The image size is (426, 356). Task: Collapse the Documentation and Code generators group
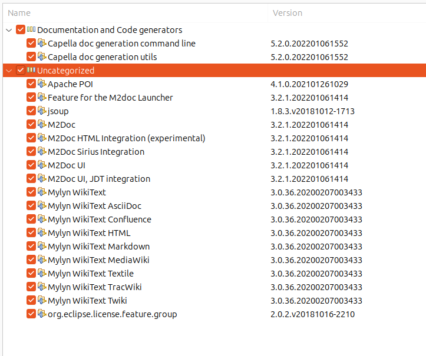8,30
